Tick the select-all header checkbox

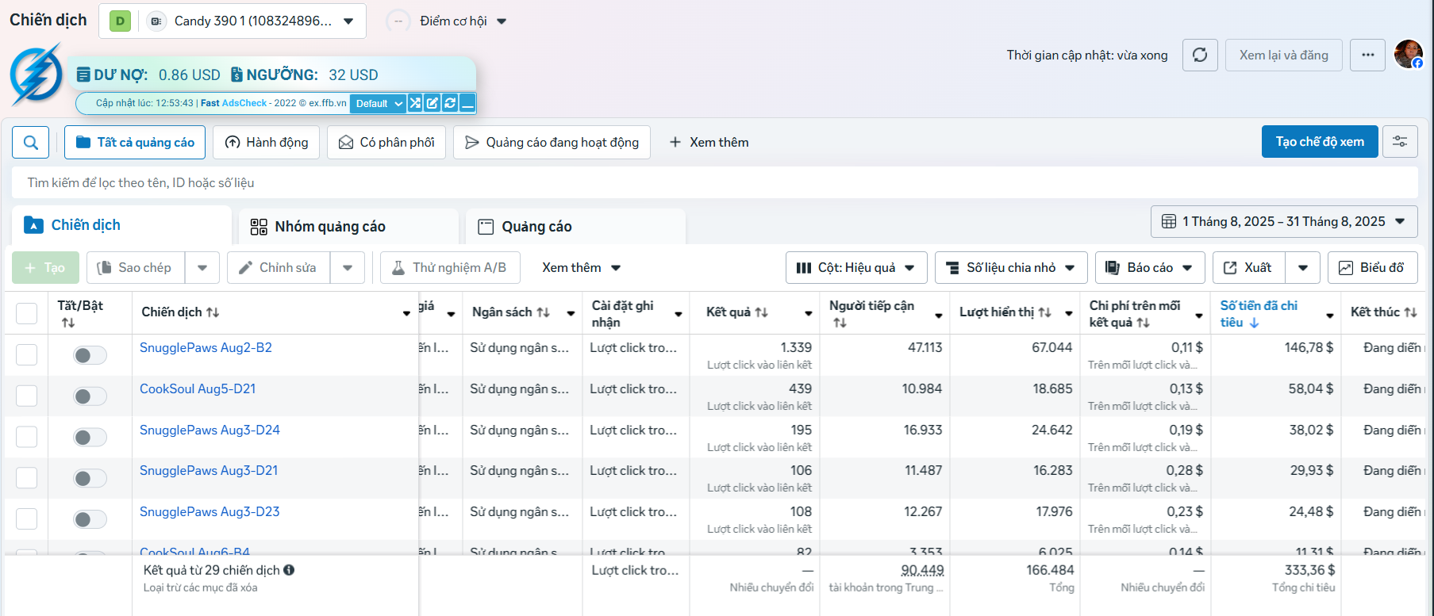(27, 313)
